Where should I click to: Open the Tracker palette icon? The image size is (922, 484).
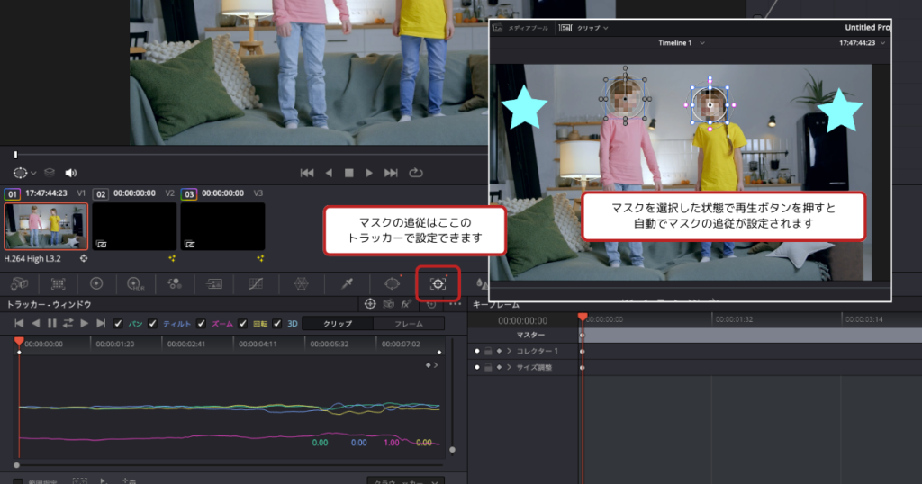(x=438, y=283)
